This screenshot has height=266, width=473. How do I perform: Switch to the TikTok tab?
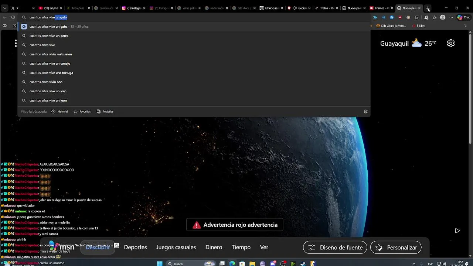tap(326, 8)
